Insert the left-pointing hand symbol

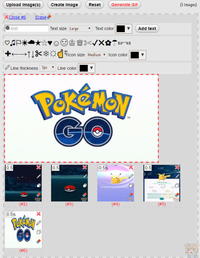[x=127, y=43]
